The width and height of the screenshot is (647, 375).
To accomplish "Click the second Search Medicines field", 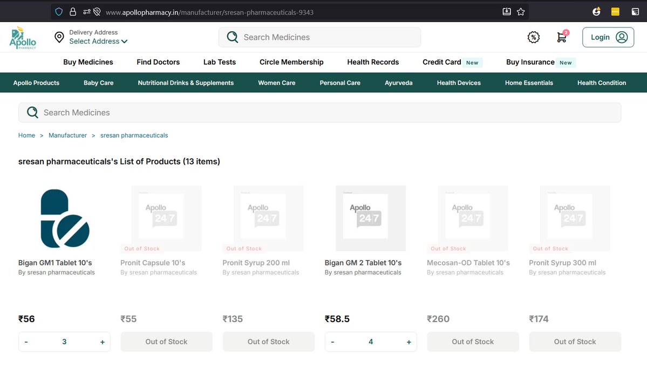I will coord(319,113).
